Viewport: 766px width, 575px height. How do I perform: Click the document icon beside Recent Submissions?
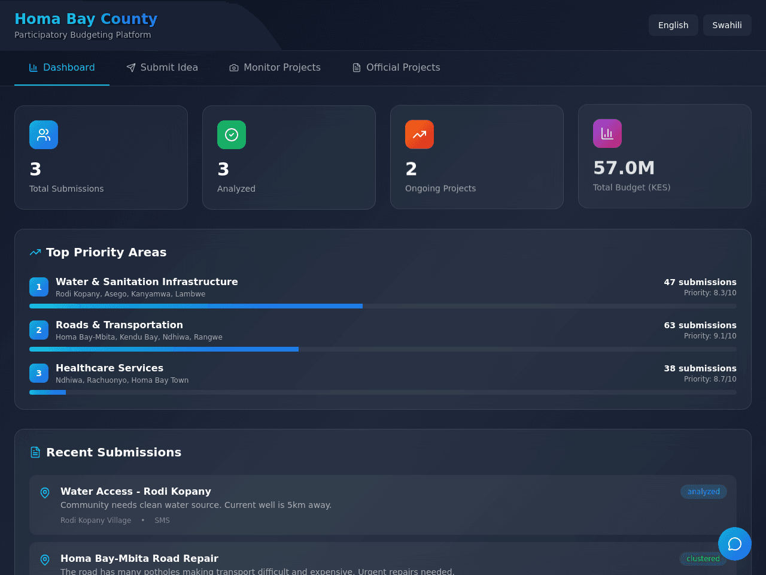(35, 452)
